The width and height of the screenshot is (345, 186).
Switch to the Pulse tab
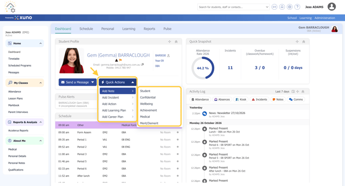(x=167, y=29)
